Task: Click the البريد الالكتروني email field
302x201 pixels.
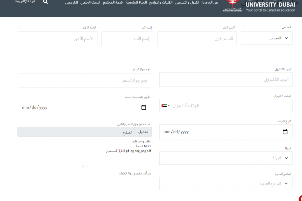Action: [226, 80]
